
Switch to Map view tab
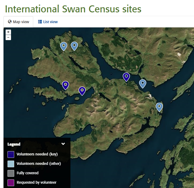pos(18,22)
